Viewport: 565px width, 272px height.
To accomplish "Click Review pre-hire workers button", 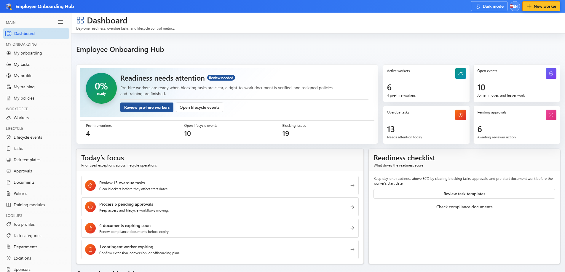I will [x=147, y=107].
